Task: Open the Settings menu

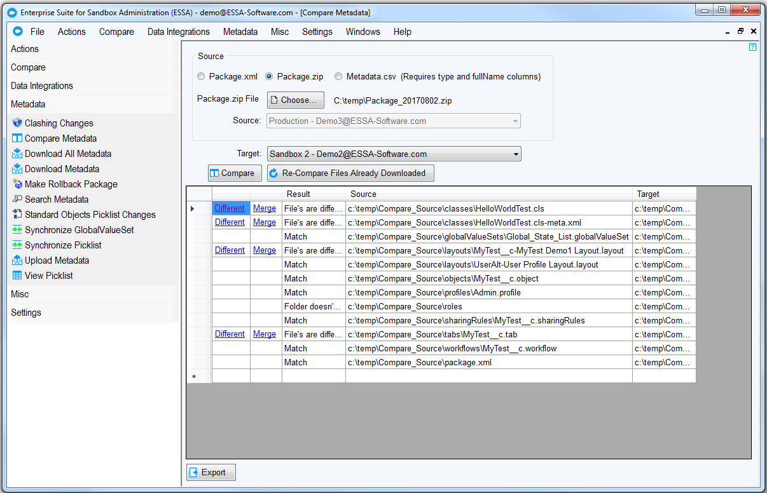Action: (x=317, y=32)
